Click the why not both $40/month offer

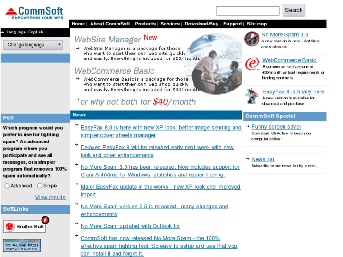point(138,102)
